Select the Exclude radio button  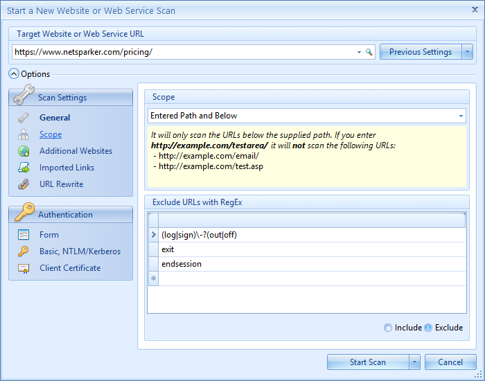[x=428, y=328]
